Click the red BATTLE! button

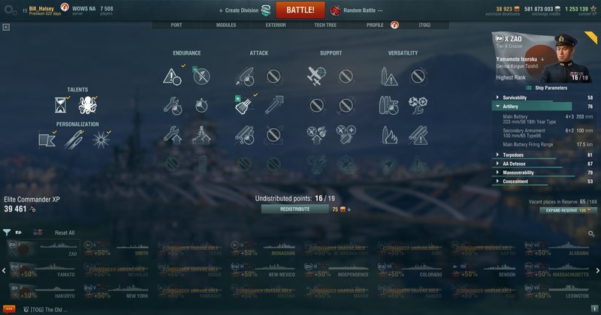point(300,10)
